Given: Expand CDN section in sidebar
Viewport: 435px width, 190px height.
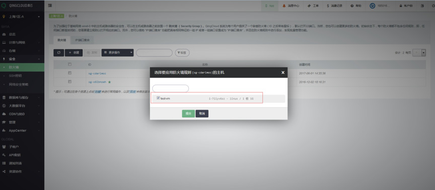Looking at the screenshot, I should click(x=22, y=114).
